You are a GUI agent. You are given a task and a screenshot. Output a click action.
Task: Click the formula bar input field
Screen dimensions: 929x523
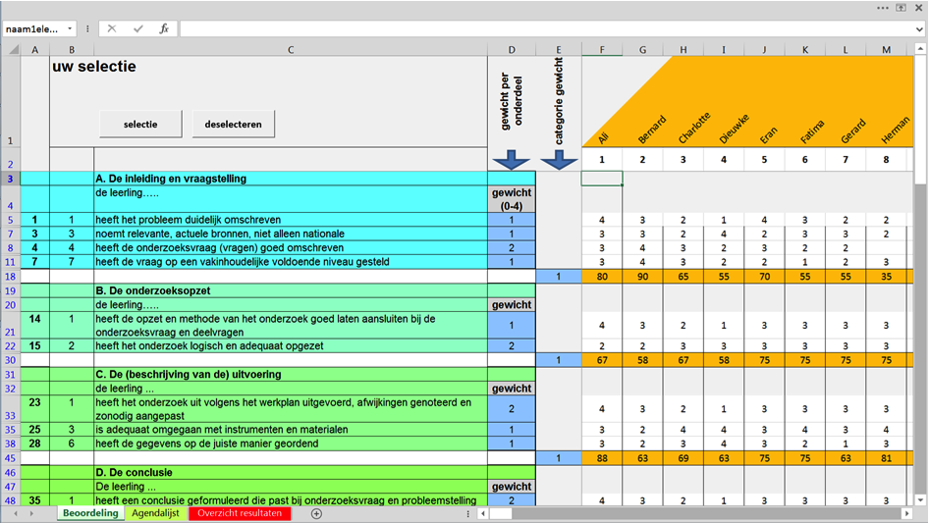545,28
